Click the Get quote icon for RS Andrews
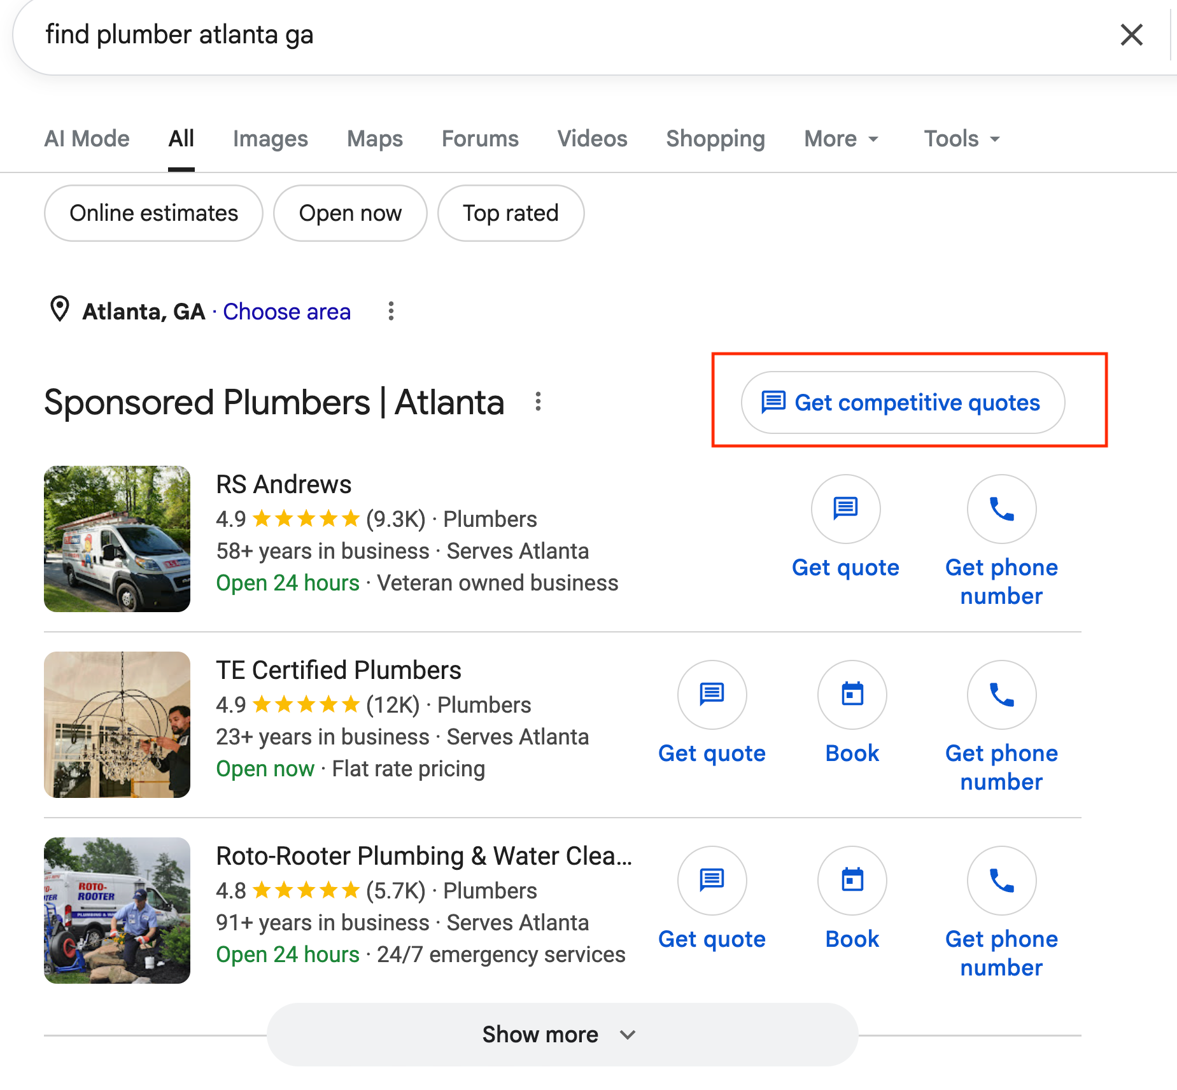The image size is (1177, 1090). tap(845, 509)
